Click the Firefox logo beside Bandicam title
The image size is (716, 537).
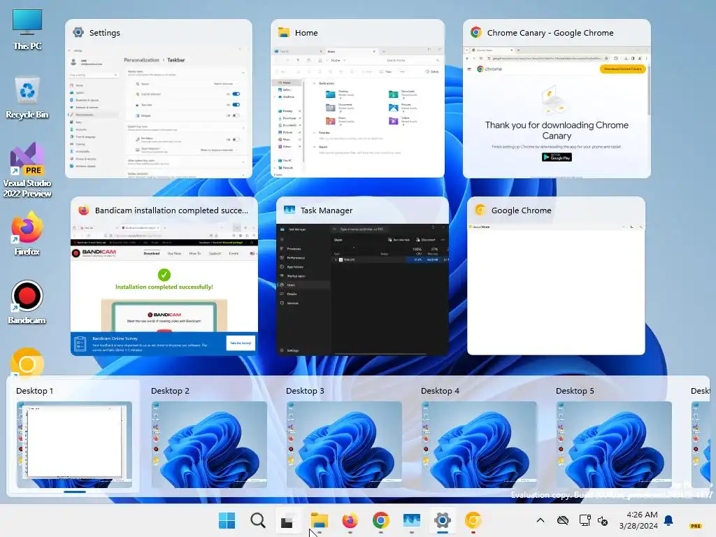[x=84, y=210]
